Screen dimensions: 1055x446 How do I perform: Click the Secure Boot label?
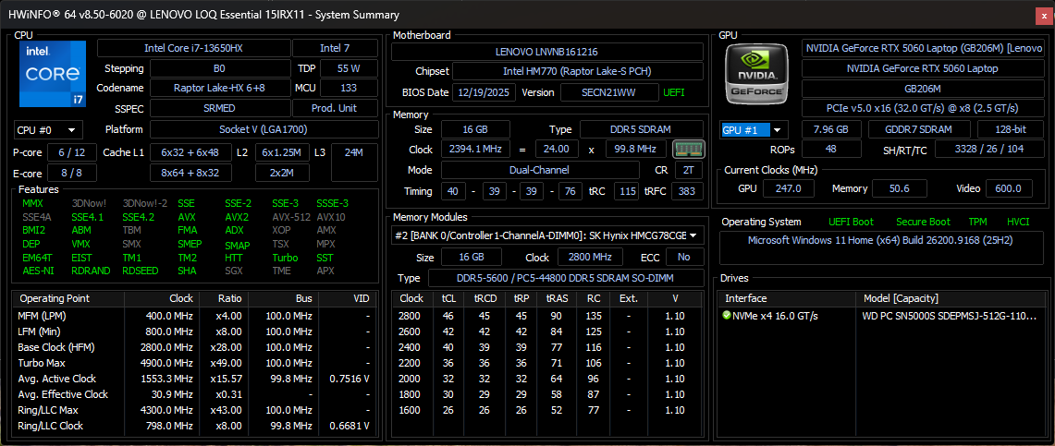(923, 222)
